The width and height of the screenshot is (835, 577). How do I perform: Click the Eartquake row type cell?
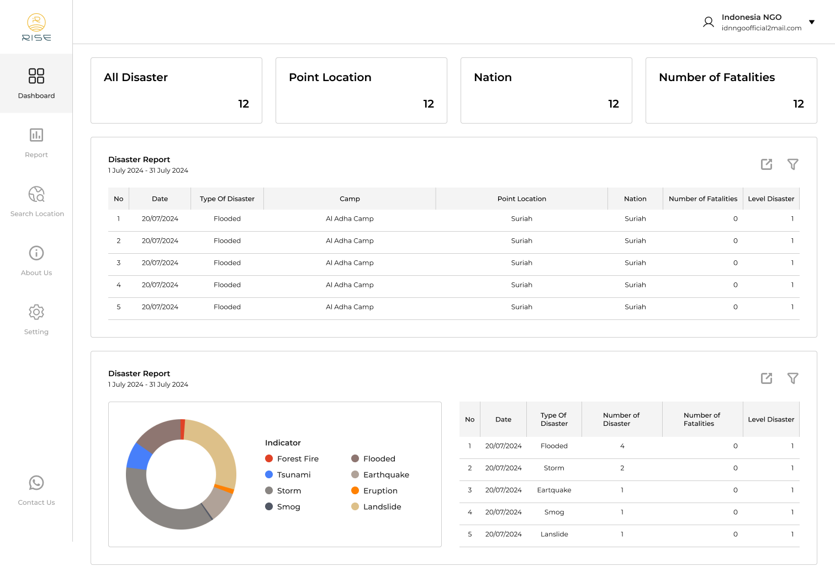[x=554, y=490]
